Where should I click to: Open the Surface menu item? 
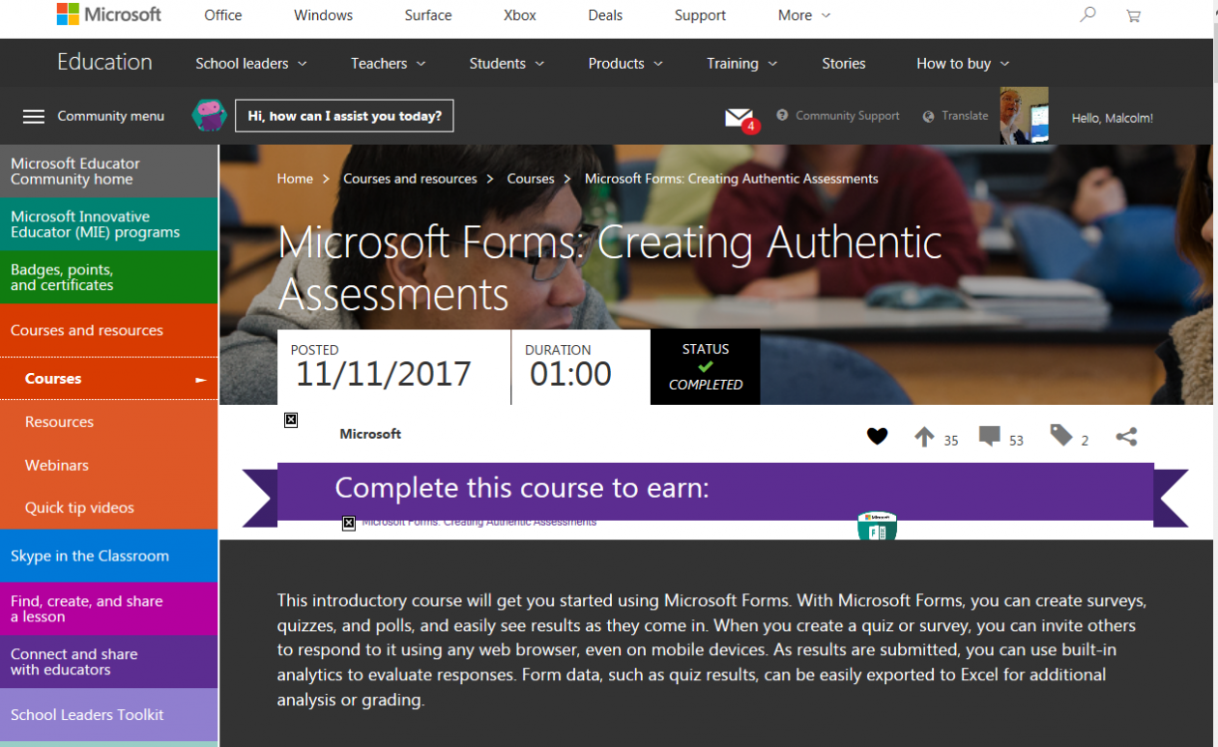(428, 15)
